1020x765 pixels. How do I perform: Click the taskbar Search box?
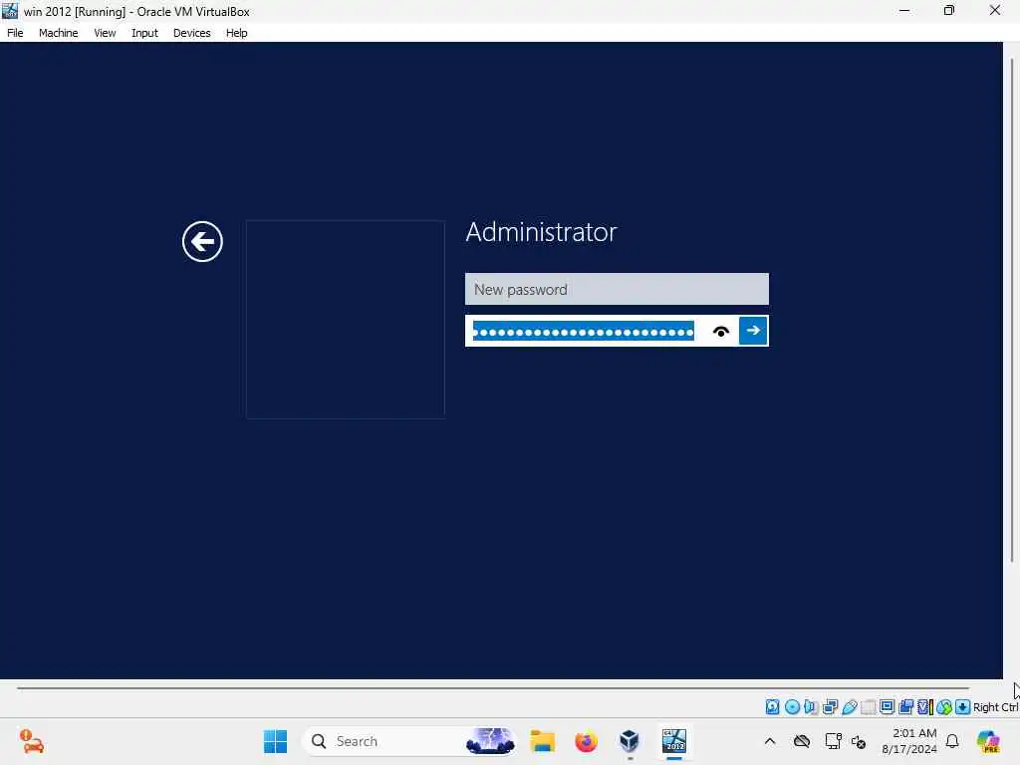[x=410, y=741]
